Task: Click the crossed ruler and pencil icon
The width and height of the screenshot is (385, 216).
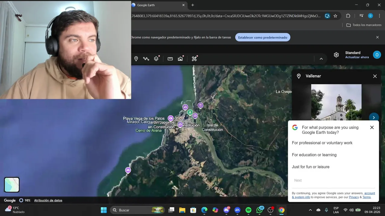Action: pos(194,59)
